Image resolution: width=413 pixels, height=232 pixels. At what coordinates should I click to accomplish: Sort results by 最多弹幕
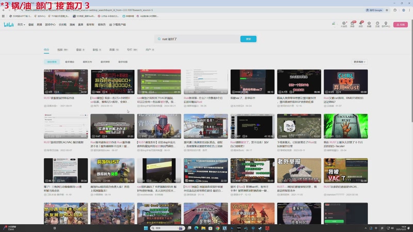point(105,62)
